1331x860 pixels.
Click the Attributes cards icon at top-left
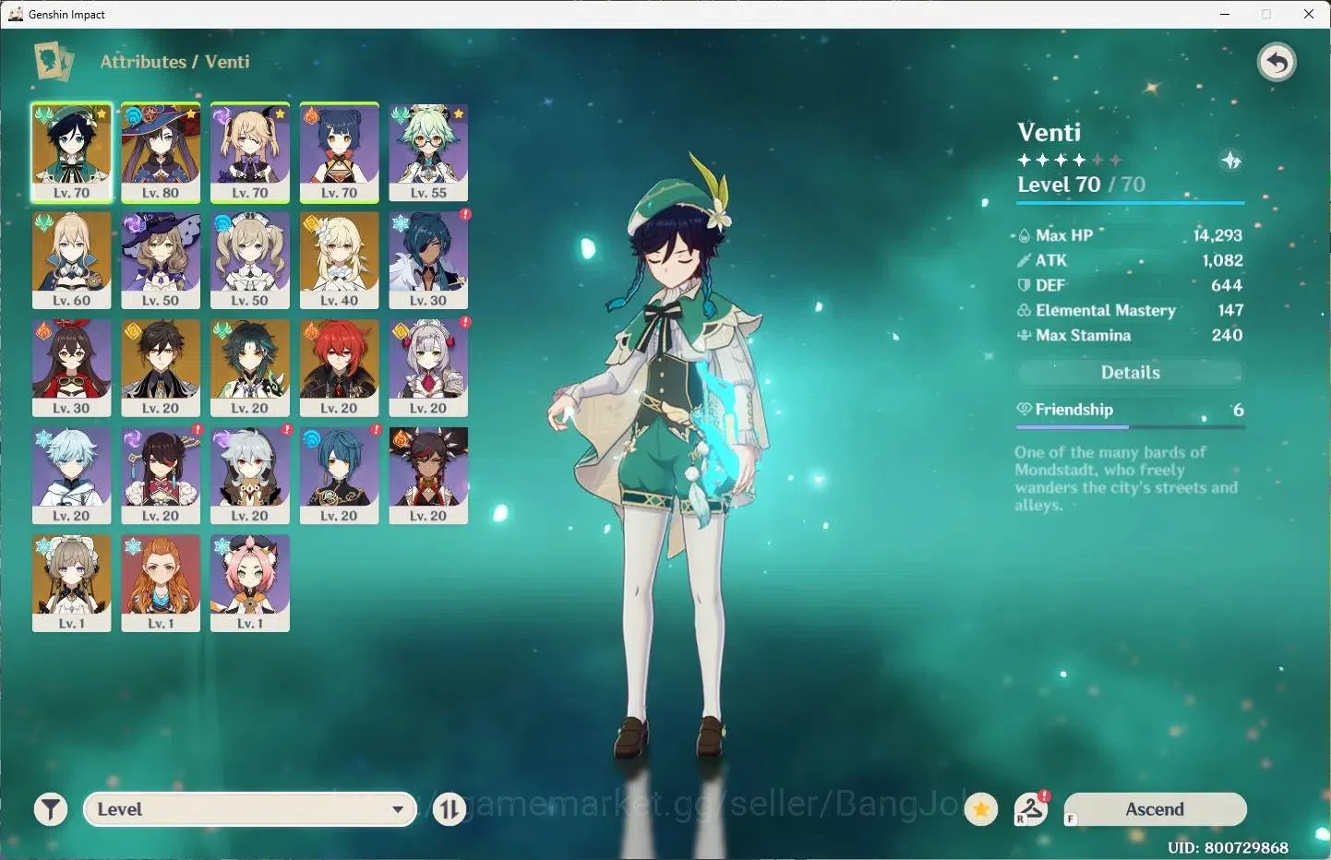(x=54, y=62)
